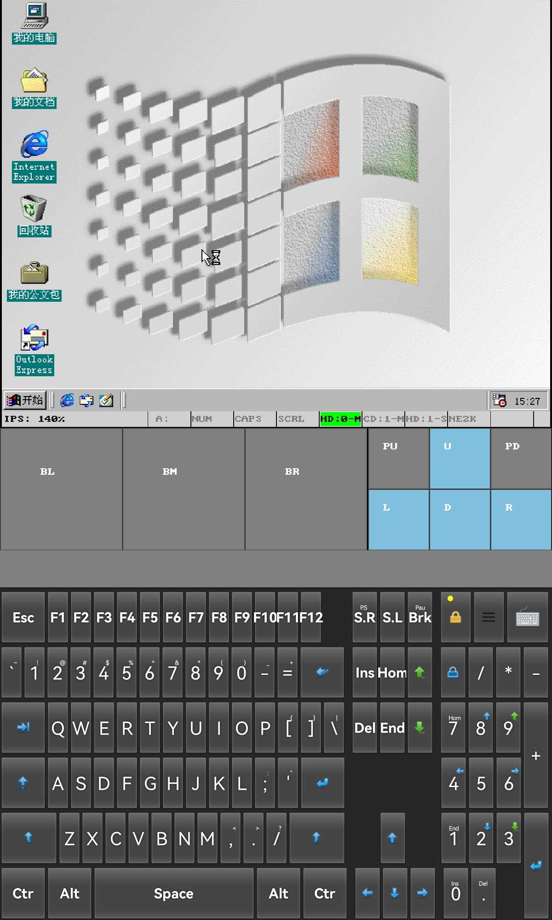
Task: Hide the on-screen keyboard with keyboard icon
Action: (527, 617)
